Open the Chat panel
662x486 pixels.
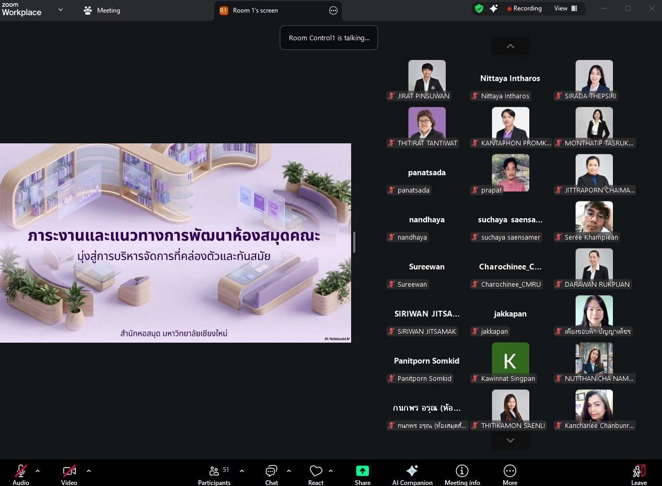(271, 474)
